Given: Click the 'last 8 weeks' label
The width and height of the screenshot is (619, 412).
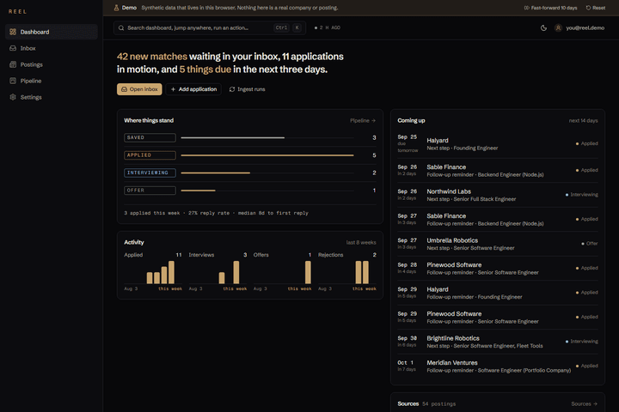Looking at the screenshot, I should point(361,242).
